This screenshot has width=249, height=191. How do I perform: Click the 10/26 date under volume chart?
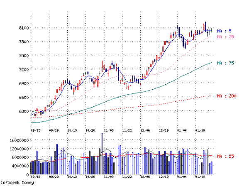[x=90, y=177]
